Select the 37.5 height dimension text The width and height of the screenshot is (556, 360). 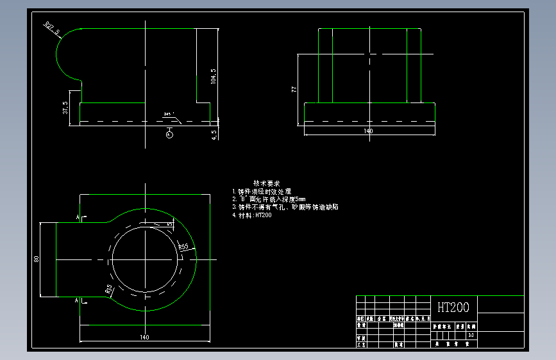[x=65, y=108]
